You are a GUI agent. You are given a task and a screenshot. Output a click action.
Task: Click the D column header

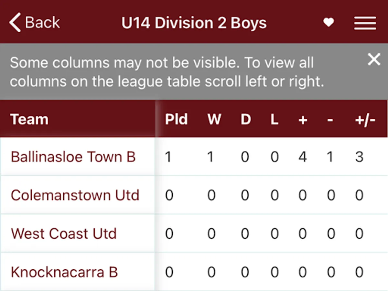(x=246, y=119)
